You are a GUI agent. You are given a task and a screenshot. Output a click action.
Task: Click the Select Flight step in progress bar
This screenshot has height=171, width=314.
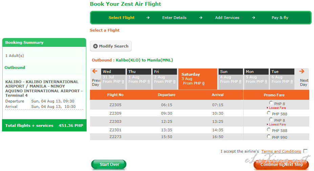click(121, 18)
